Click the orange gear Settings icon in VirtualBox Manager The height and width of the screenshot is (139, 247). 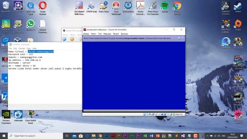[x=72, y=39]
